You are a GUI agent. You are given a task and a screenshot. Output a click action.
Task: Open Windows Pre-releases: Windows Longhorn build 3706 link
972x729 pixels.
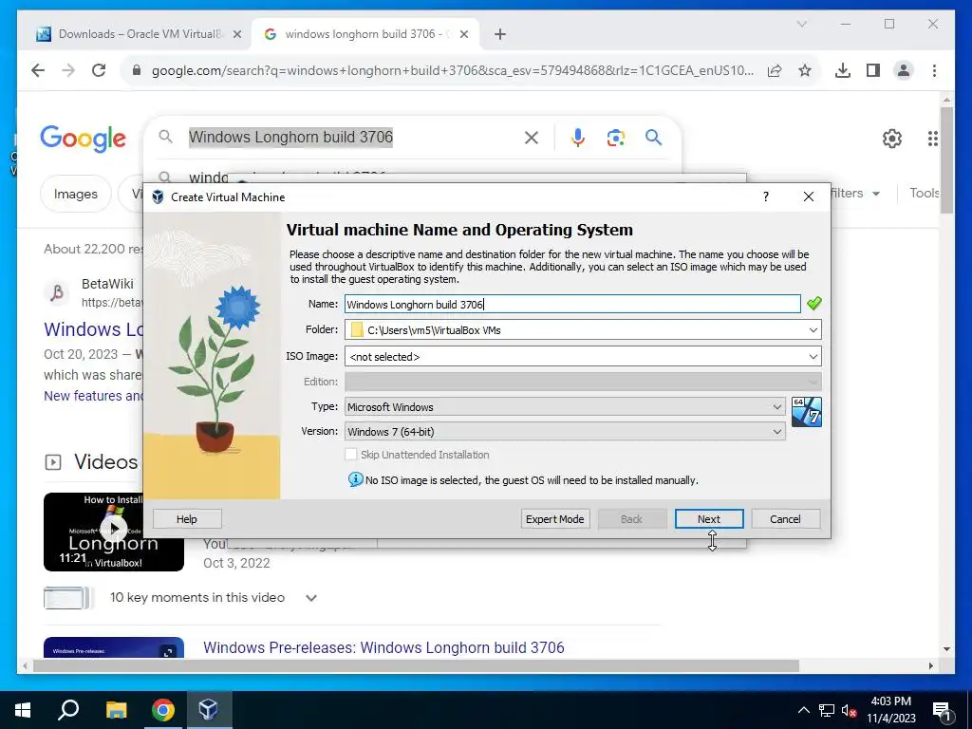pos(383,647)
